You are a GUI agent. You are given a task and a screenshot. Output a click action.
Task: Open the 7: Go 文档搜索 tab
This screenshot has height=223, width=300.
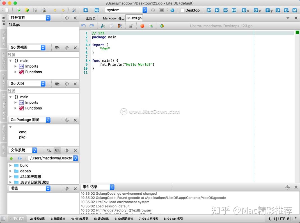pyautogui.click(x=148, y=219)
